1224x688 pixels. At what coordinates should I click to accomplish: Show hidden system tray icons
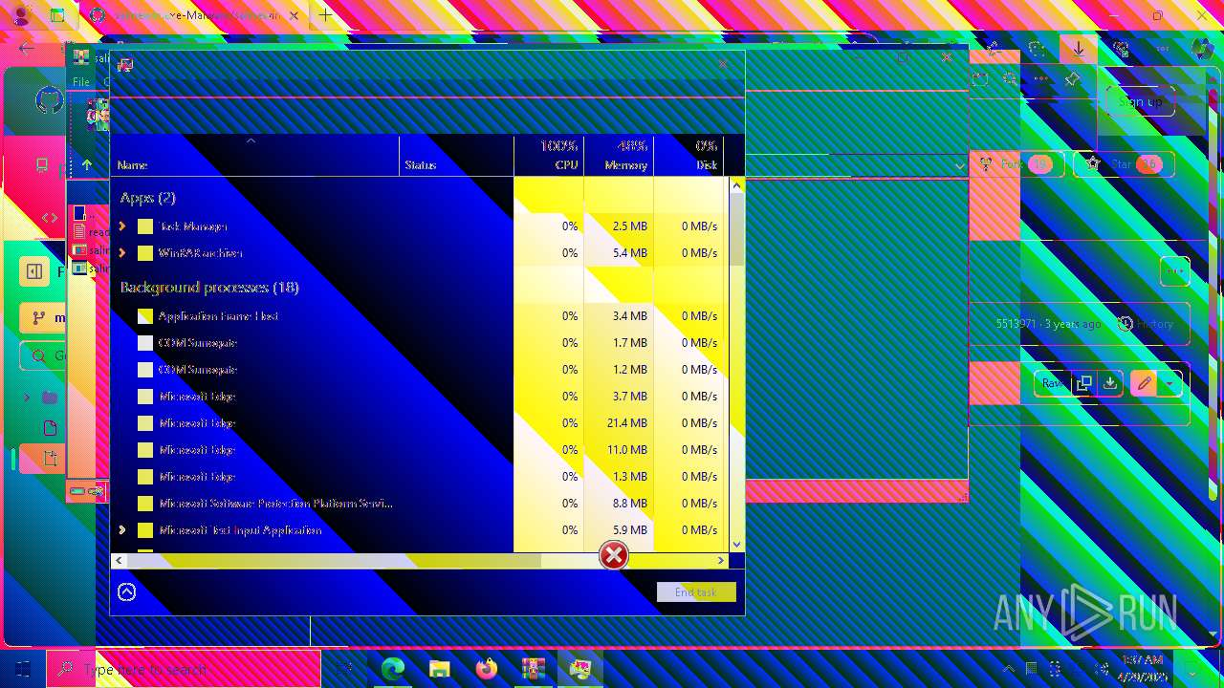[1008, 669]
